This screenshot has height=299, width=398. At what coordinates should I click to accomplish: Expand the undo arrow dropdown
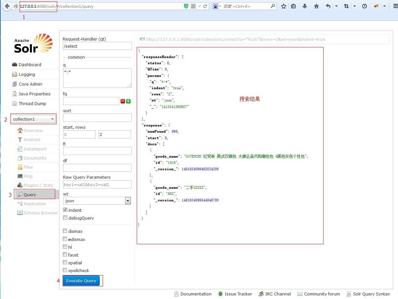point(336,6)
